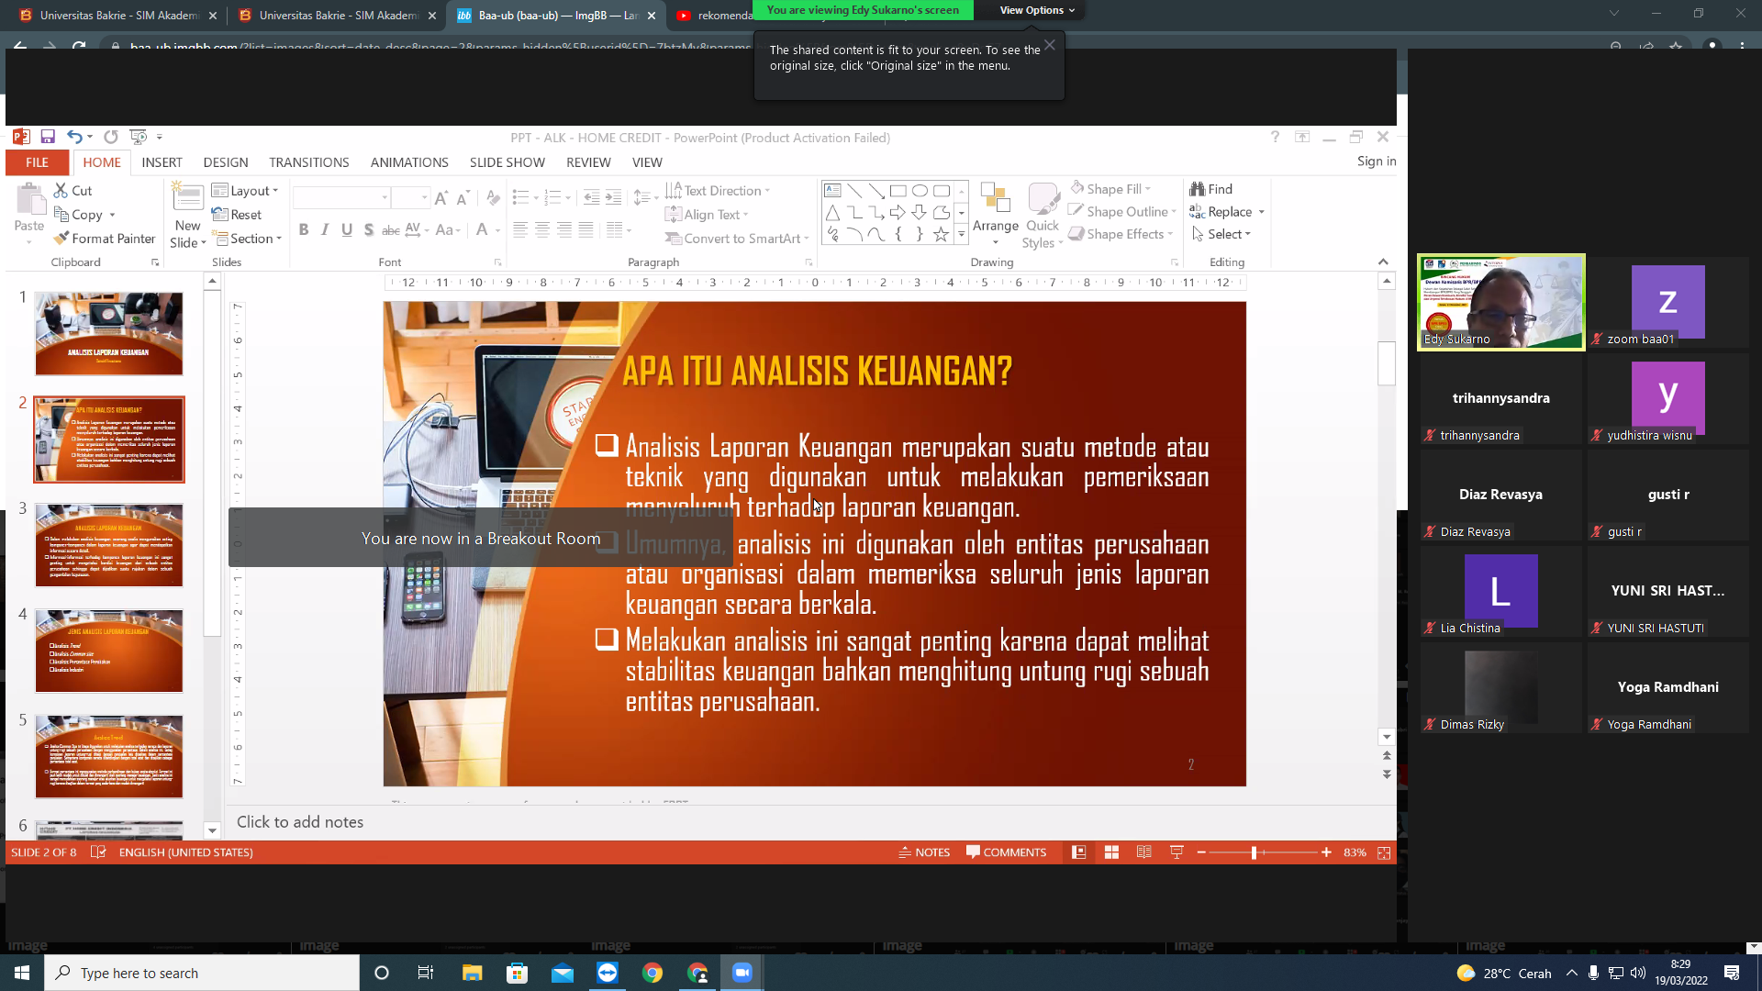Open the Arrange objects tool
Image resolution: width=1762 pixels, height=991 pixels.
pos(996,215)
